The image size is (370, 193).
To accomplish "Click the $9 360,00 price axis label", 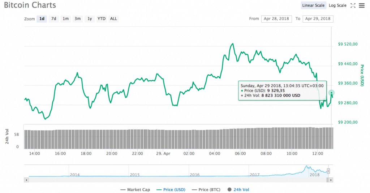I will pos(348,83).
